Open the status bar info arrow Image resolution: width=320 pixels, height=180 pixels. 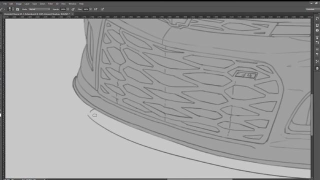pyautogui.click(x=44, y=179)
